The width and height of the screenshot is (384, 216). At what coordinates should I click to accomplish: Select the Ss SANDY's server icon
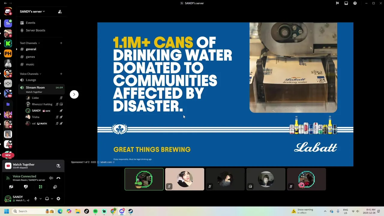(8, 23)
